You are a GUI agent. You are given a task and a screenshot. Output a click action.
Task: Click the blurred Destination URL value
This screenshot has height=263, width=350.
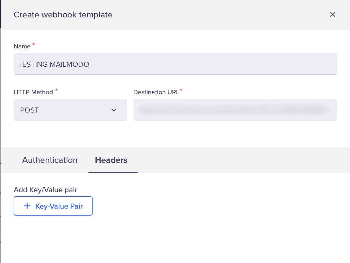click(235, 110)
